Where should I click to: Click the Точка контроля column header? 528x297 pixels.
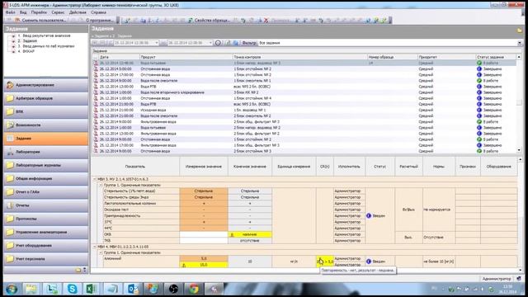(x=299, y=57)
